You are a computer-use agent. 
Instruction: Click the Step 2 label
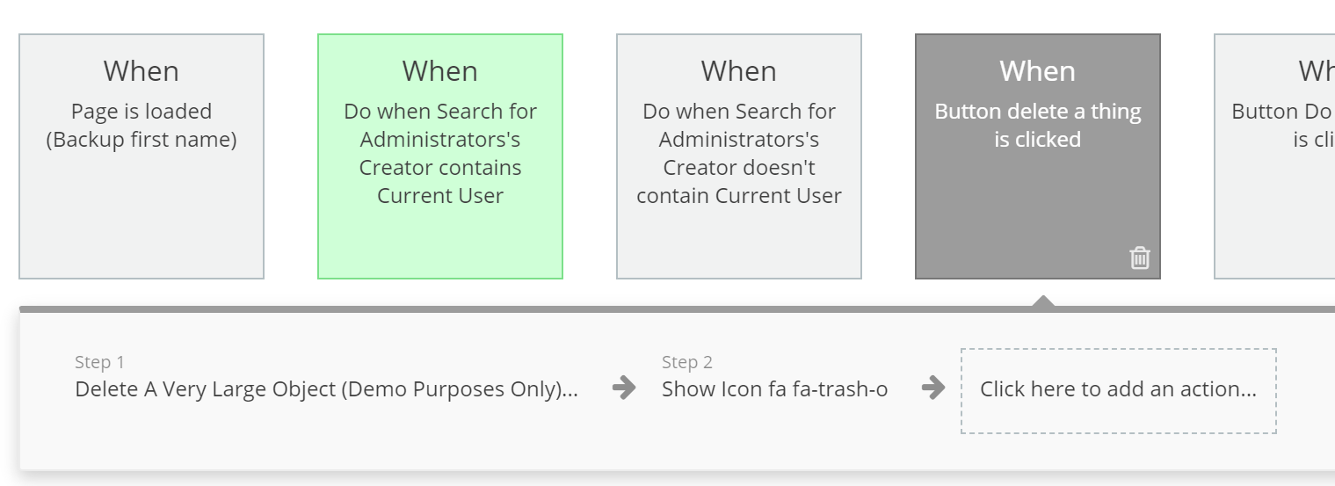coord(687,362)
